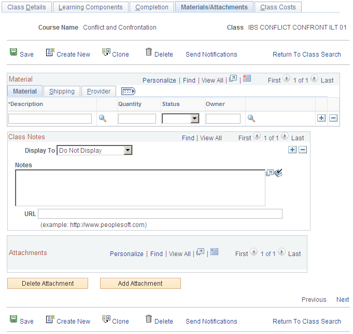Click into the Notes text area
Screen dimensions: 353x334
[140, 188]
